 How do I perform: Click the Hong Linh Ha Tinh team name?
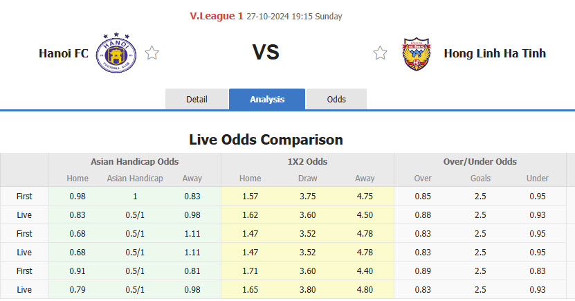pyautogui.click(x=495, y=53)
